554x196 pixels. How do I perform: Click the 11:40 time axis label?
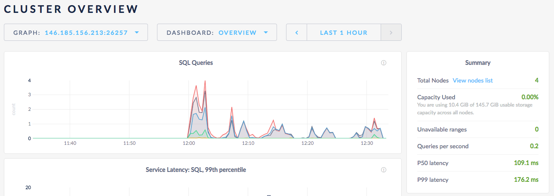tap(70, 143)
